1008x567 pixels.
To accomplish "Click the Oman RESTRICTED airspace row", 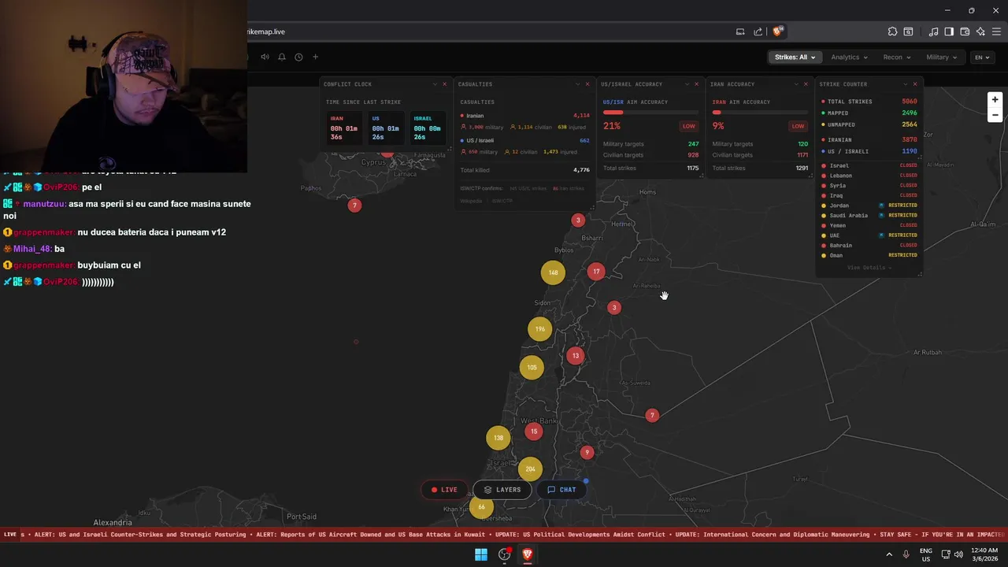I will [x=869, y=255].
